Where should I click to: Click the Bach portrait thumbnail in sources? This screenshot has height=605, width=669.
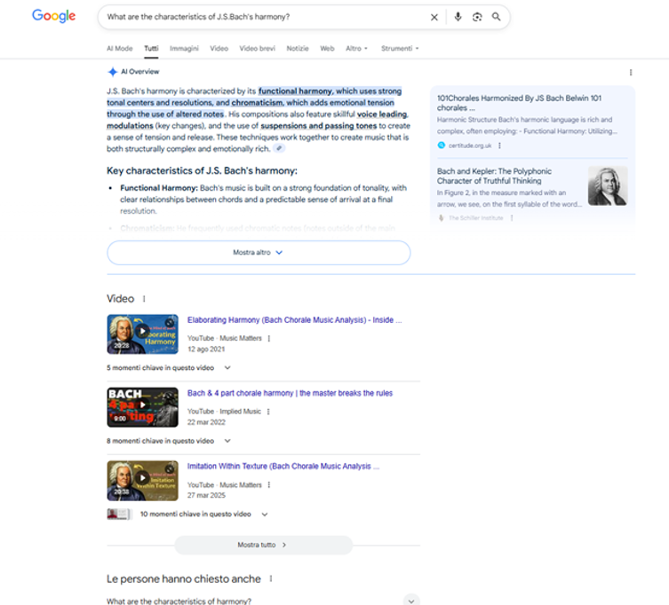click(608, 185)
